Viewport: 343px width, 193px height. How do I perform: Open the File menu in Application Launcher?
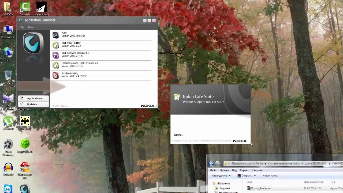(x=22, y=27)
